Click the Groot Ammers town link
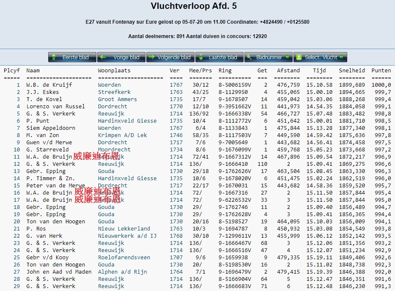Image resolution: width=395 pixels, height=291 pixels. [x=118, y=99]
